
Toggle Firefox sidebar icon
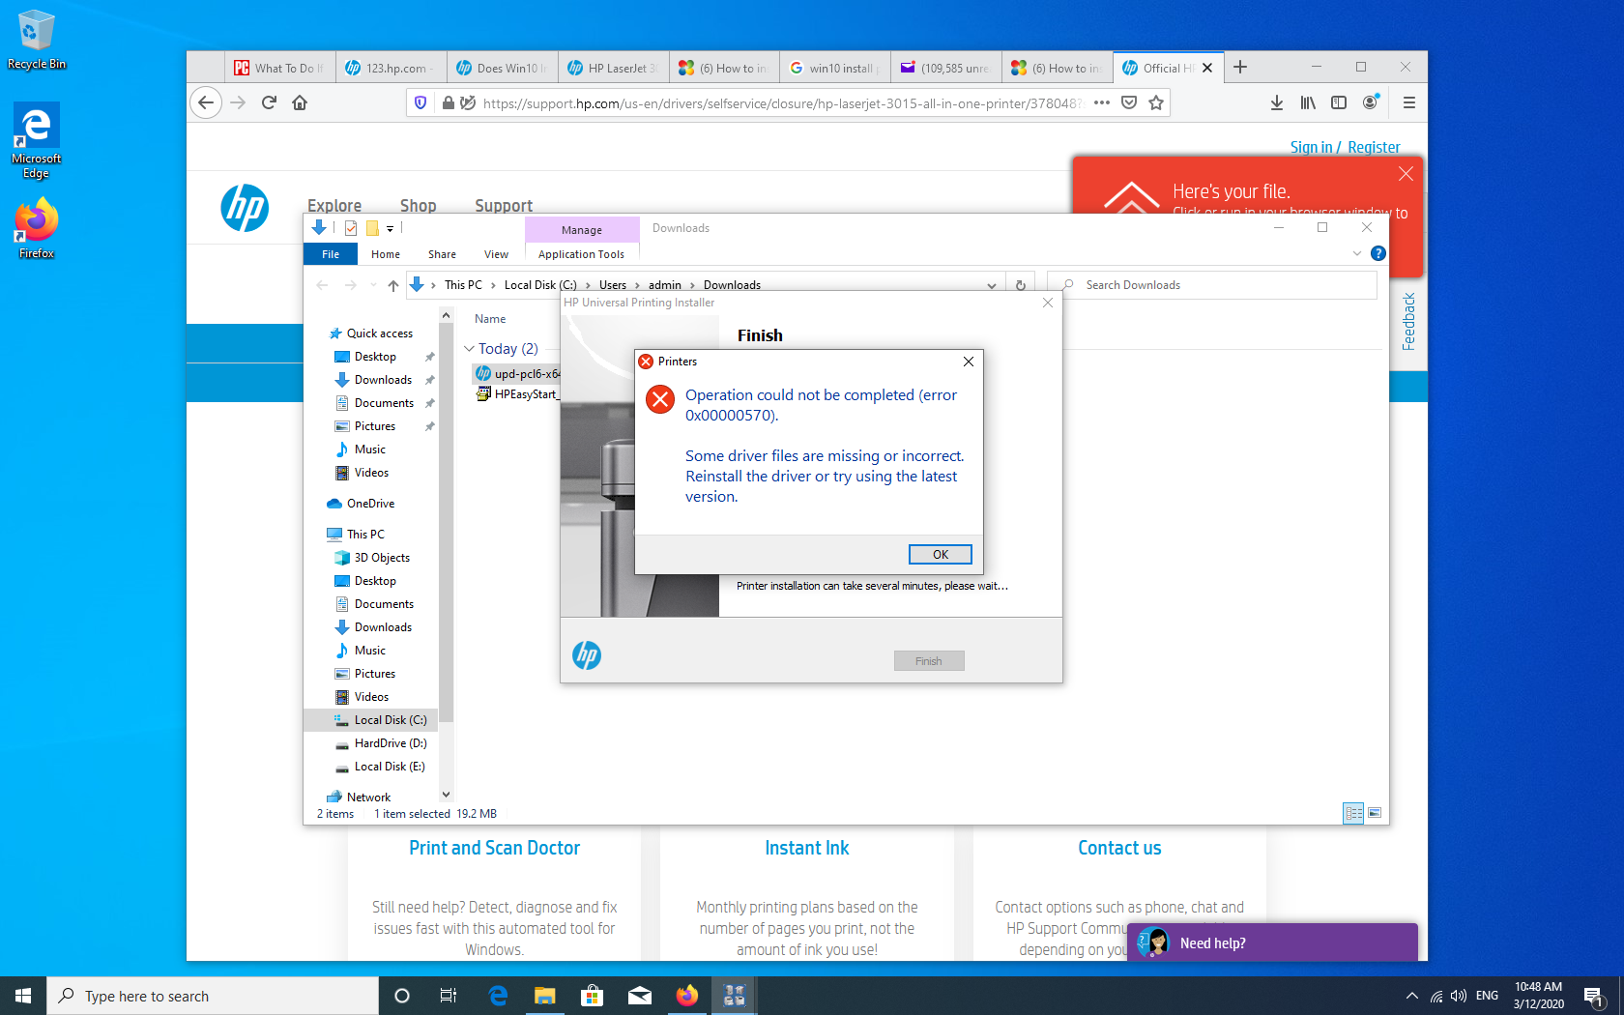tap(1339, 102)
